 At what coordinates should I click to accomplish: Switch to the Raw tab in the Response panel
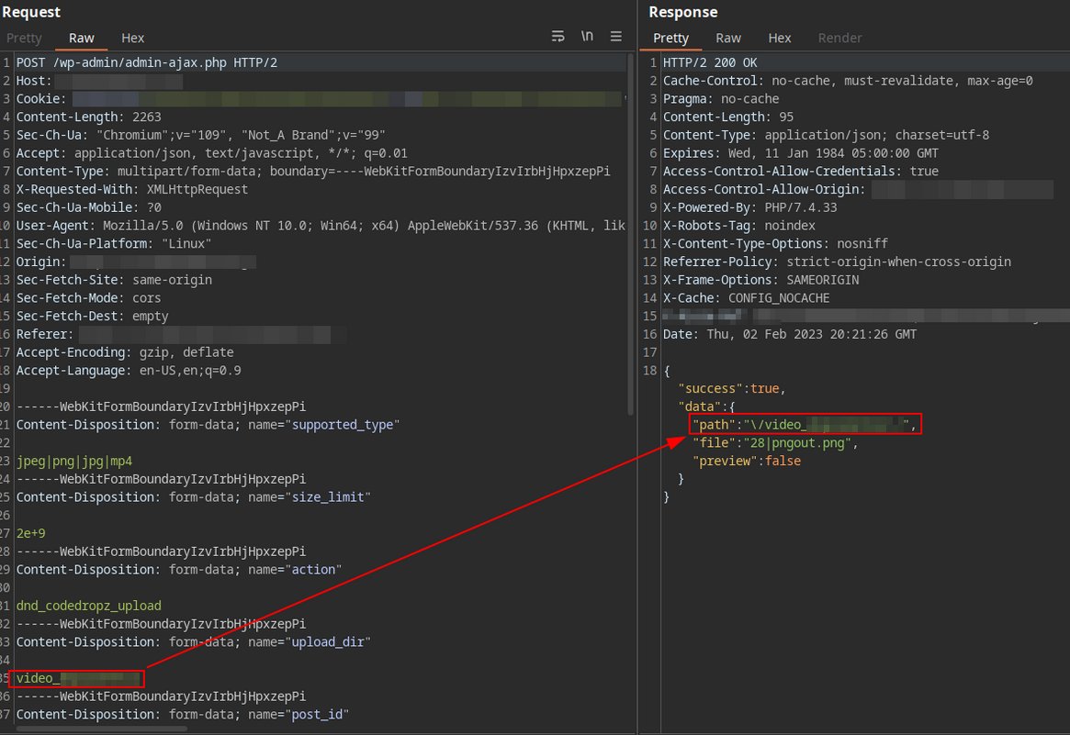[727, 38]
